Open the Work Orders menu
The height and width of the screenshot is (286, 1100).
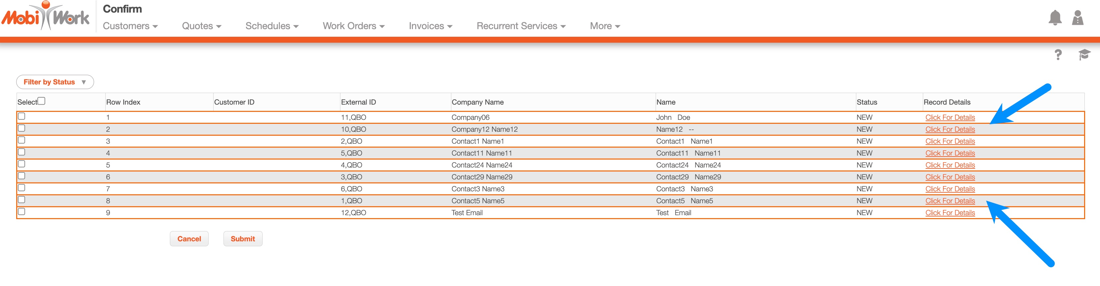pos(354,26)
